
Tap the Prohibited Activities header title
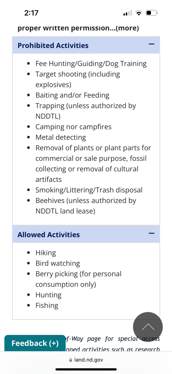click(53, 45)
